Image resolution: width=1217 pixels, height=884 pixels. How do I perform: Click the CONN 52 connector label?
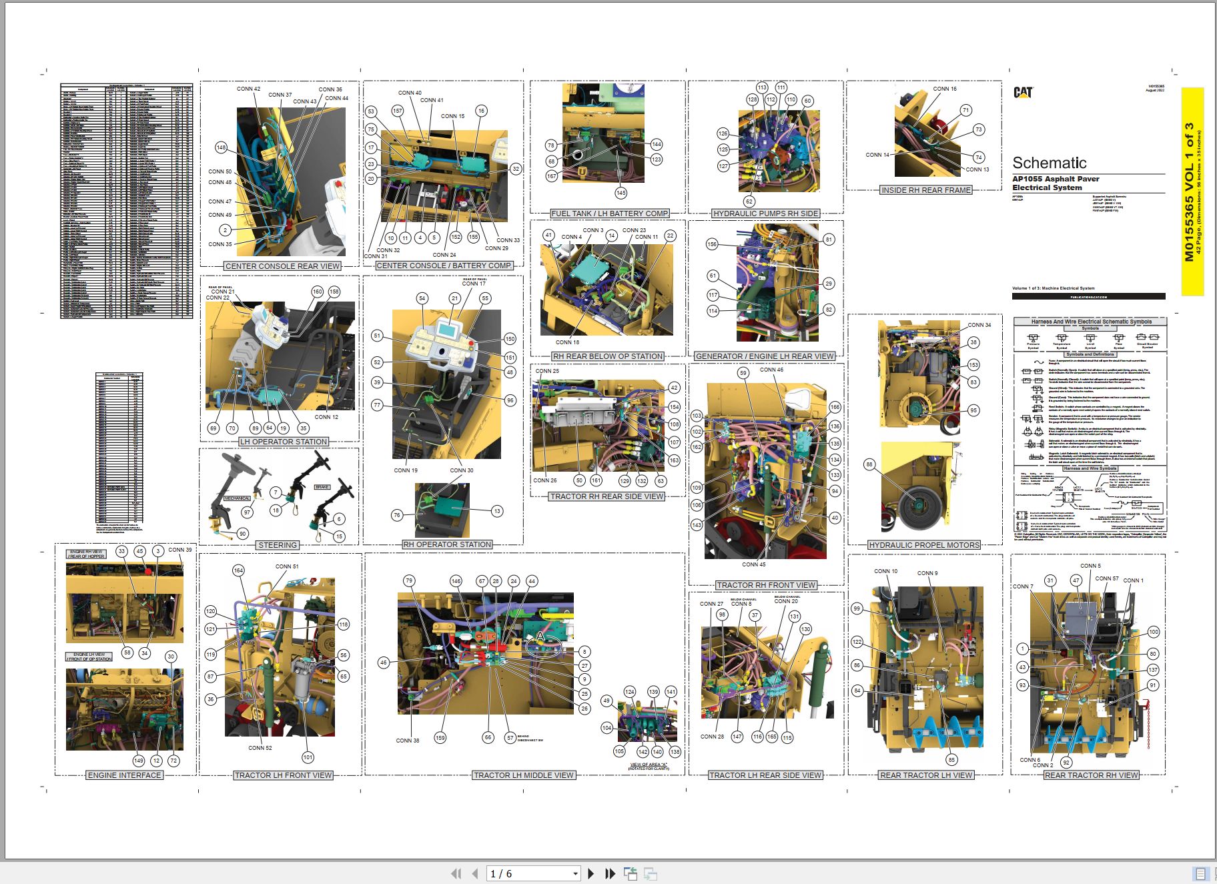click(260, 748)
